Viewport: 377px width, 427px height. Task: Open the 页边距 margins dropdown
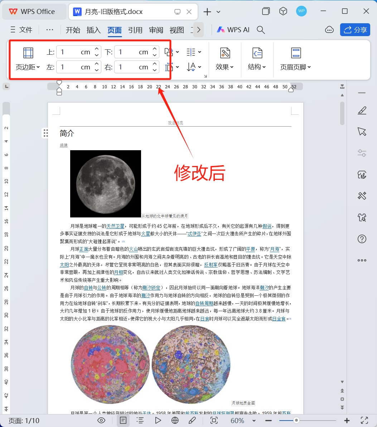[x=28, y=67]
